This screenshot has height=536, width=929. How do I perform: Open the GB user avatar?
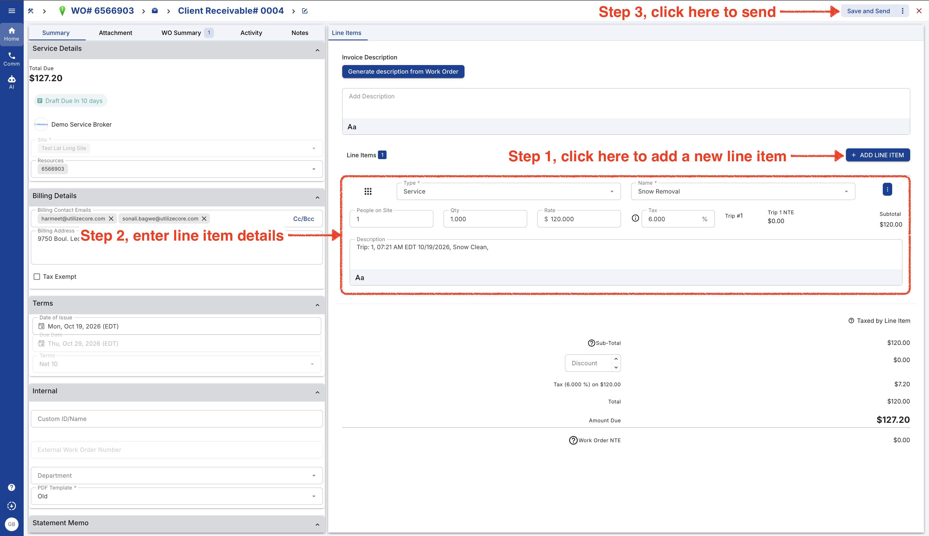pos(11,524)
